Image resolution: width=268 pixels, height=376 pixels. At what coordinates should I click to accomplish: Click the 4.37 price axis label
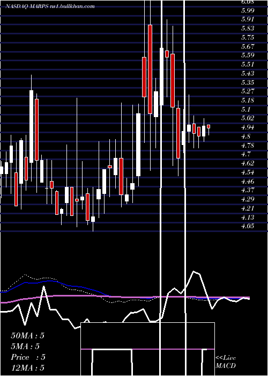(x=248, y=190)
